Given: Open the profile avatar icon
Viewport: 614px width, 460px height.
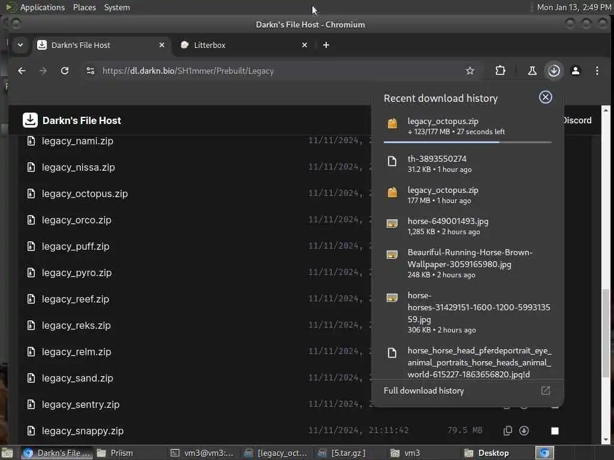Looking at the screenshot, I should [575, 71].
